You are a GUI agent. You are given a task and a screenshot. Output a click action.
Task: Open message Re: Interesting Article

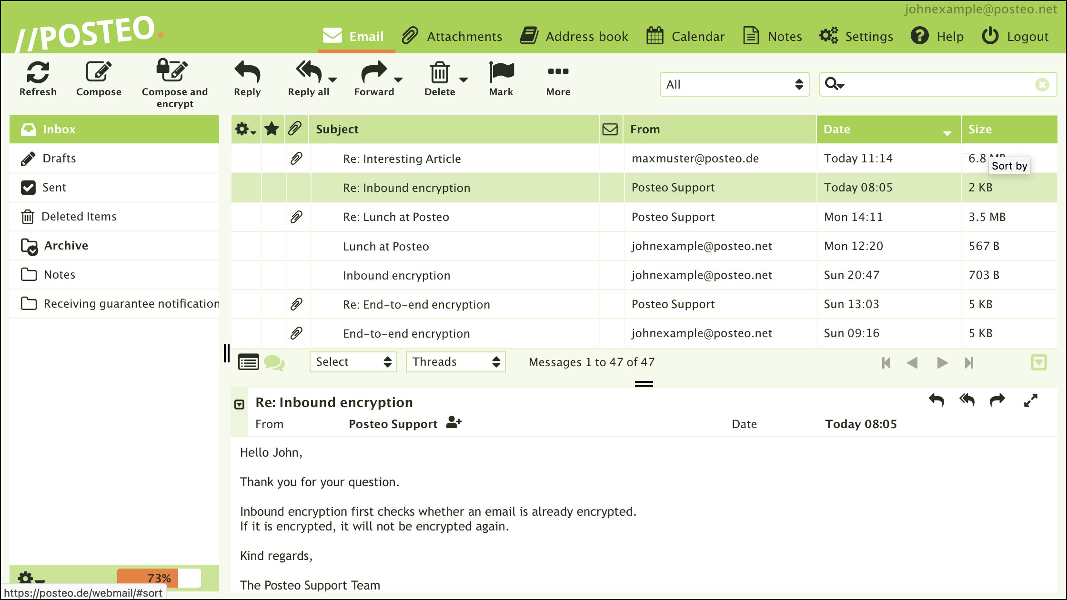644,158
